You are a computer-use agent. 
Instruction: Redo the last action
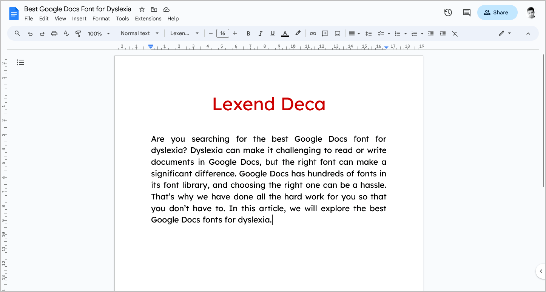[x=42, y=34]
